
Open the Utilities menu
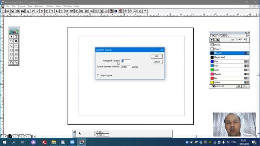pos(50,6)
